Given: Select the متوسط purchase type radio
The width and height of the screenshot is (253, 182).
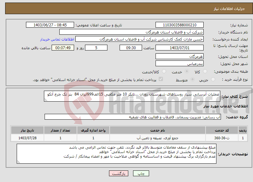Looking at the screenshot, I should click(x=192, y=79).
